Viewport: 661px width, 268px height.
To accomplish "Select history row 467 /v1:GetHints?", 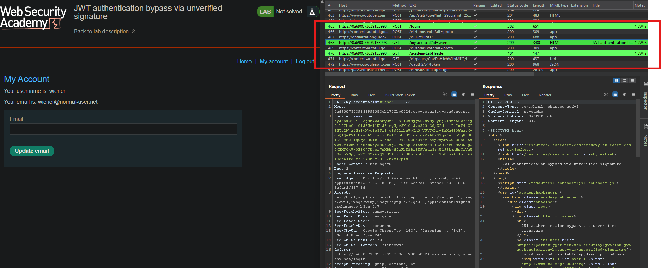I will [x=487, y=37].
